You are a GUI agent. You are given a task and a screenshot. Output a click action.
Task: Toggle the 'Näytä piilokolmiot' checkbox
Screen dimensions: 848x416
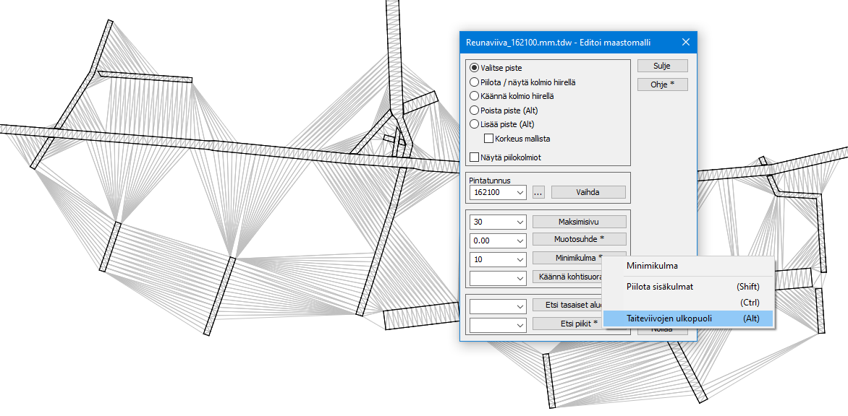(475, 157)
